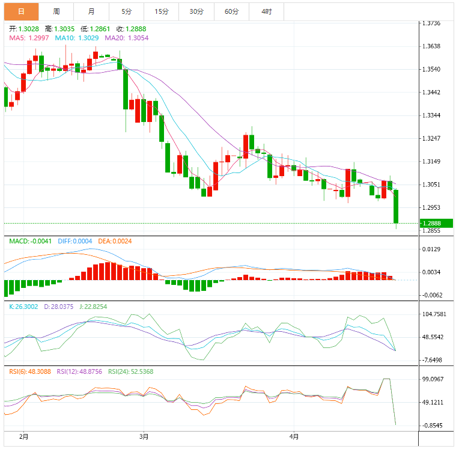The image size is (459, 449).
Task: Click the closing price value 1.2888
Action: click(x=136, y=29)
